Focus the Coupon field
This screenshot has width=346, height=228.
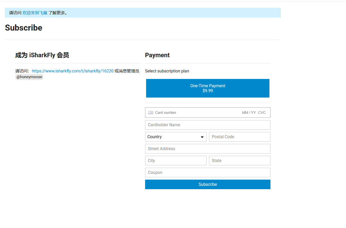(208, 173)
